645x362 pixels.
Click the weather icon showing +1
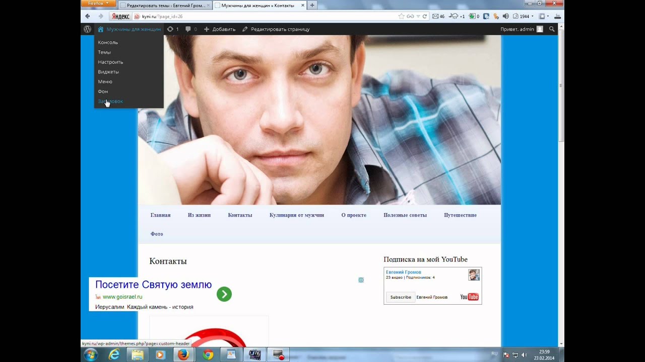click(x=457, y=16)
